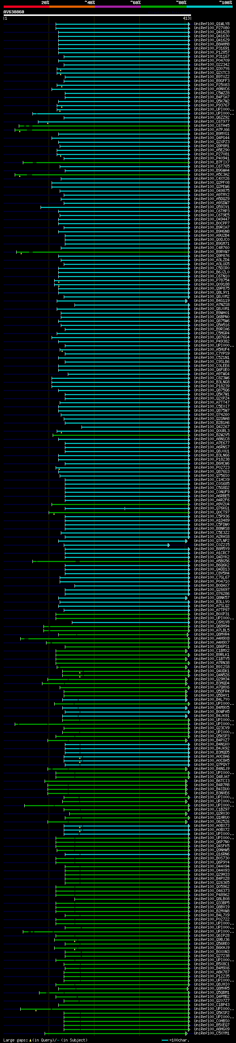Click hit label UniRef100_A7TP97
Viewport: 236px width, 1043px height.
212,610
